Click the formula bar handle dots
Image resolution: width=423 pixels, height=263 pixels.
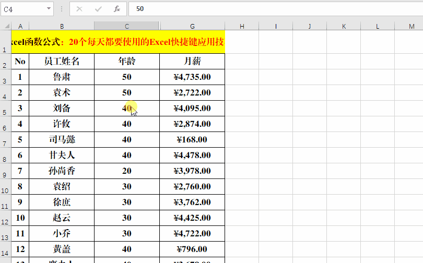point(62,9)
